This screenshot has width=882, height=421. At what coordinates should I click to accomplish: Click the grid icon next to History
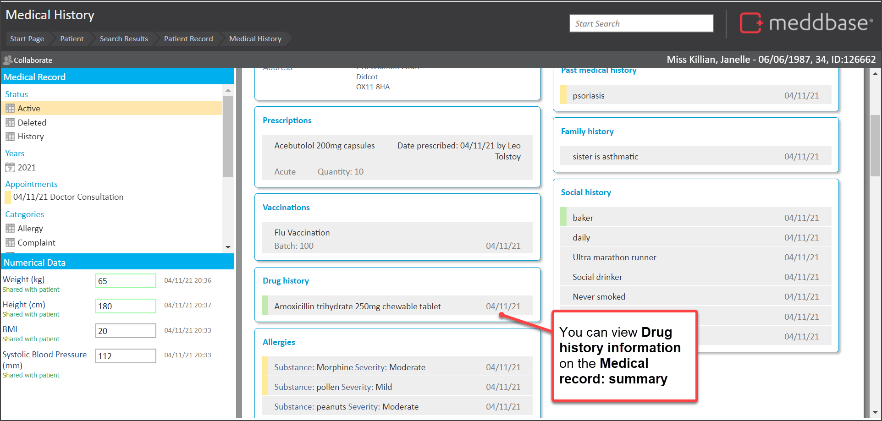pos(10,137)
